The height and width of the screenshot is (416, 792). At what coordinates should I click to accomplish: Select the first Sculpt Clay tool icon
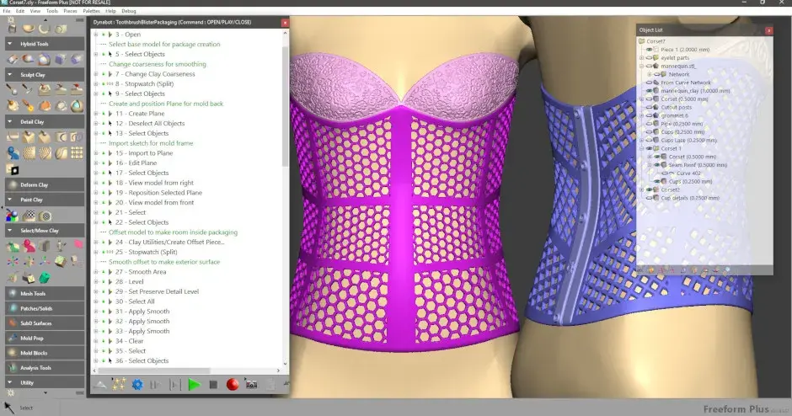click(x=13, y=88)
